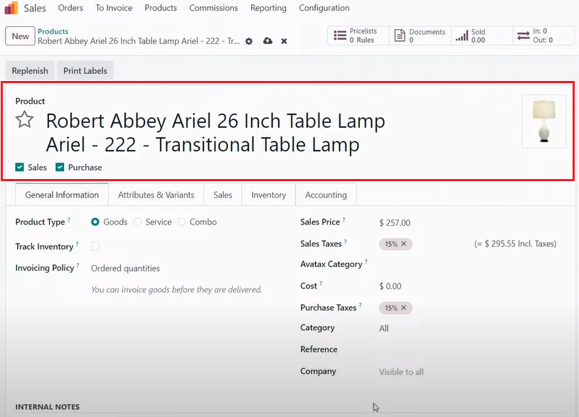The image size is (579, 417).
Task: Click the Replenish button
Action: [x=30, y=71]
